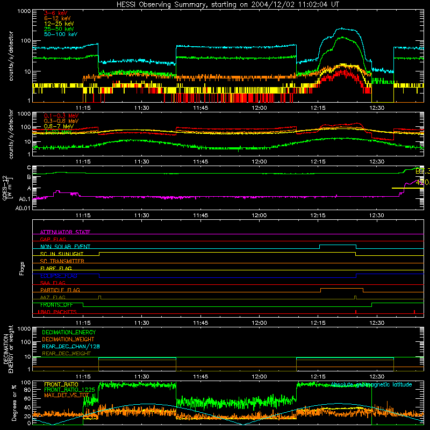The height and width of the screenshot is (430, 430).
Task: Click the 12:15 tick label under the decimation panel
Action: [x=318, y=377]
